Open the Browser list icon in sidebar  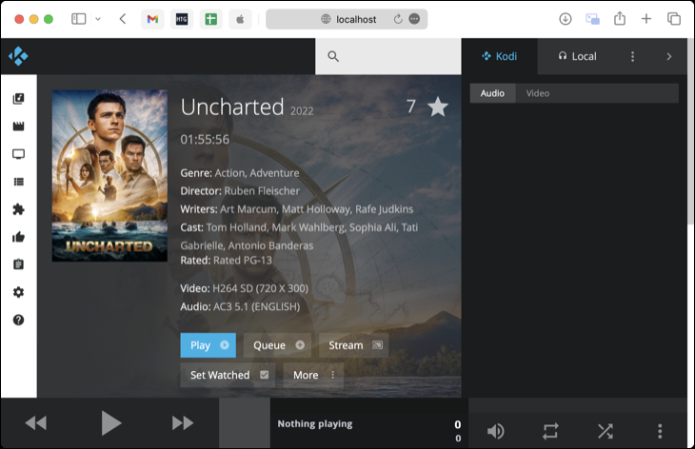pos(19,182)
